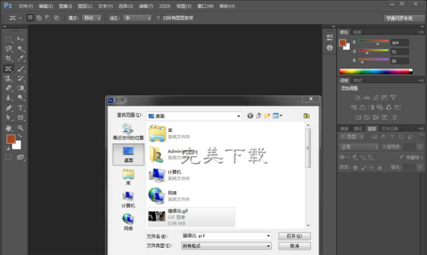Click the 打开 button in dialog

pyautogui.click(x=294, y=236)
